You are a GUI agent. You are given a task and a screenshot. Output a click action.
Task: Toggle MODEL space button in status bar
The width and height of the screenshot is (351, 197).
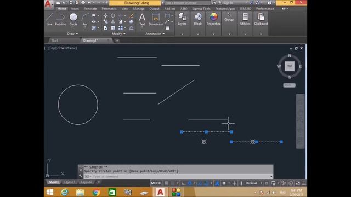point(156,183)
